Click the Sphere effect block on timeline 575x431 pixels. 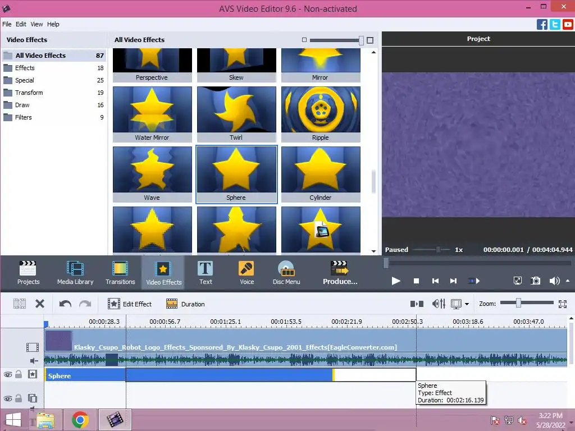point(189,375)
